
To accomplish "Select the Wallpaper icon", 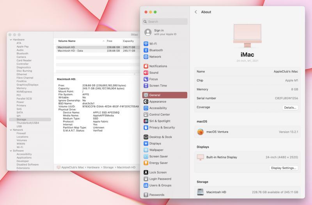I will (146, 150).
